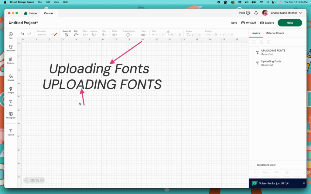Open the Warp dropdown

point(144,35)
